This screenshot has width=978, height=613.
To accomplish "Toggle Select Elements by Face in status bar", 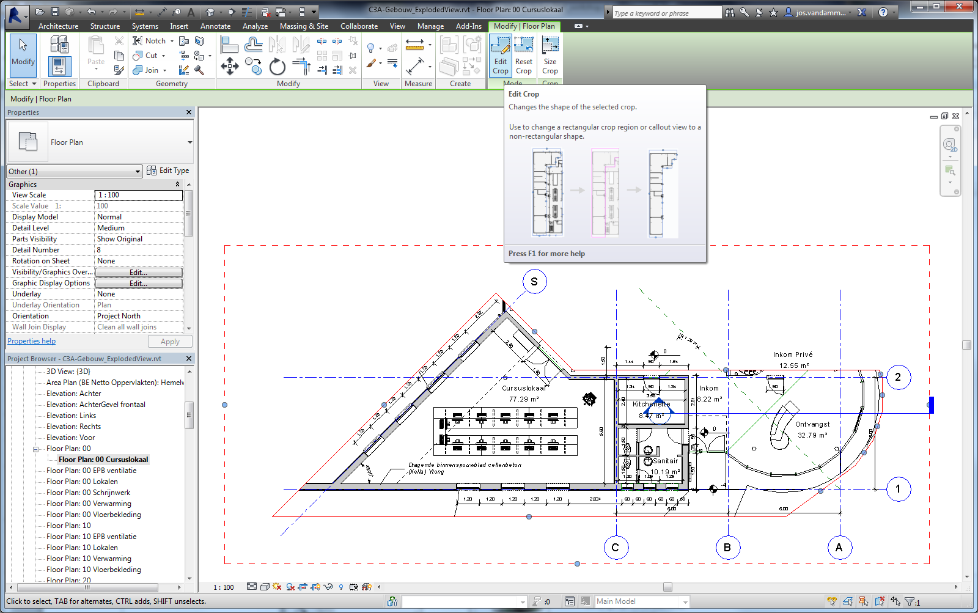I will [880, 602].
